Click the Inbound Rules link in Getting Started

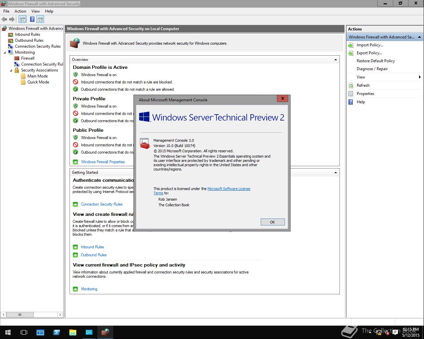coord(92,247)
